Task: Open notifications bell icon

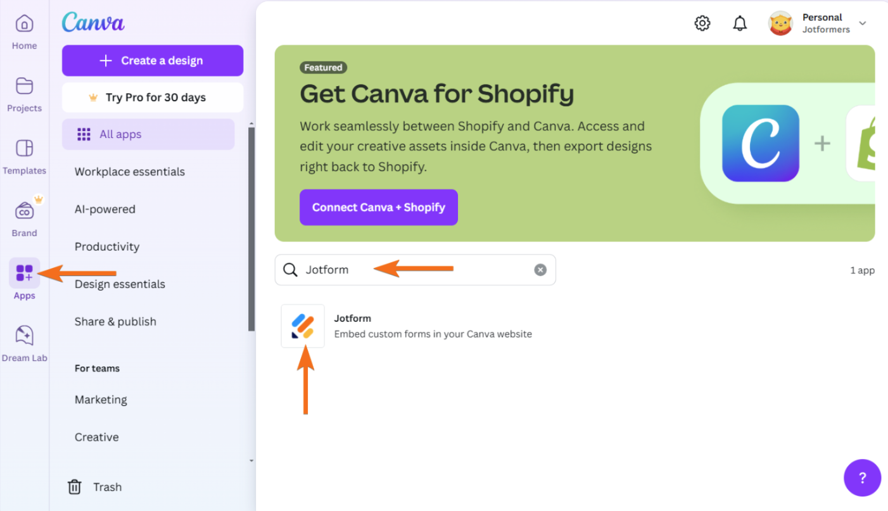Action: click(x=740, y=23)
